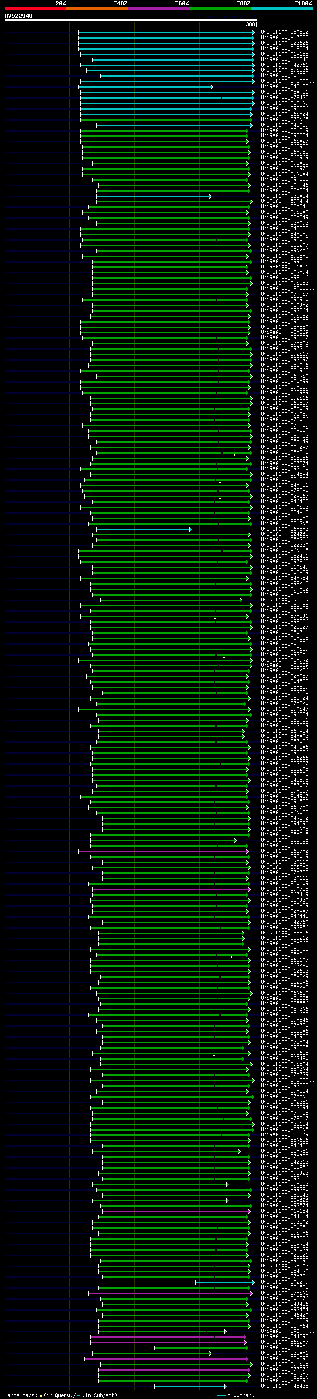Select label UniRef100_A4LAG9

tap(284, 125)
